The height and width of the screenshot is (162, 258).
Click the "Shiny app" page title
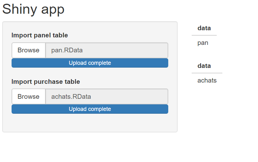click(x=33, y=9)
